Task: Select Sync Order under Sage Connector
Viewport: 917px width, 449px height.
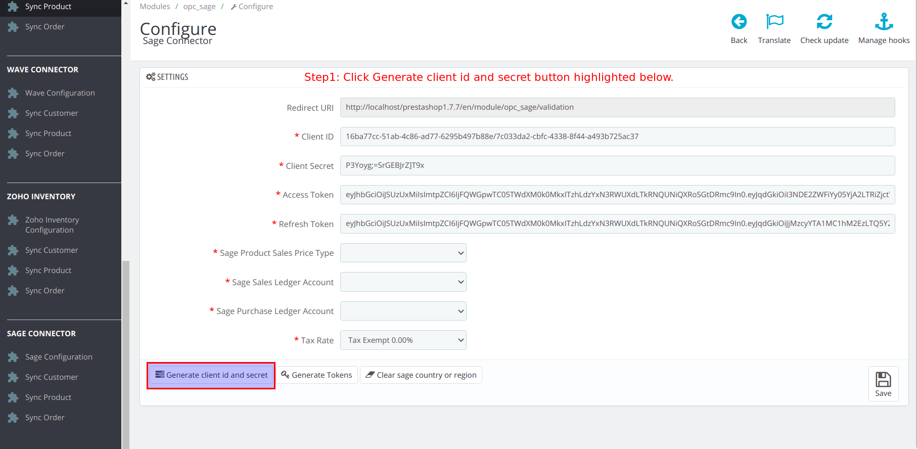Action: (x=44, y=418)
